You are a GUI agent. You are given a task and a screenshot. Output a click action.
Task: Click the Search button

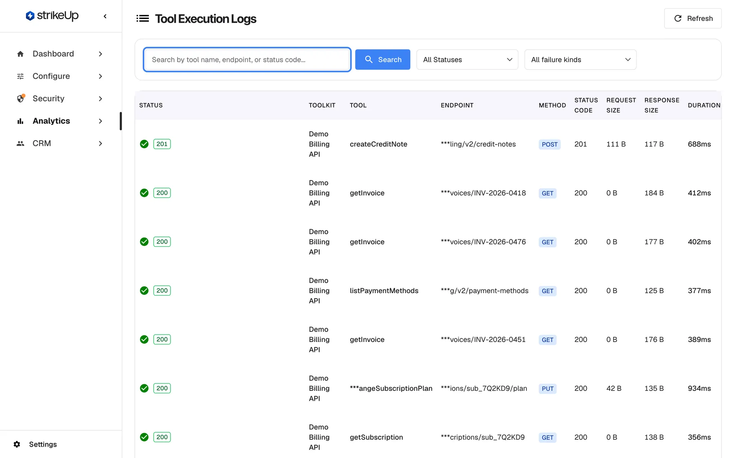[x=382, y=59]
